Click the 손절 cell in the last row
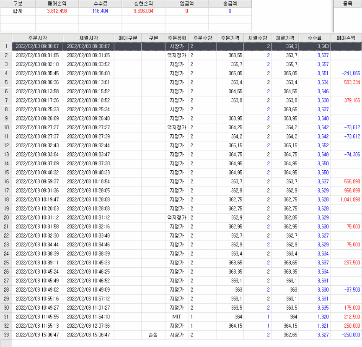Viewport: 362px width, 347px height. pos(153,335)
